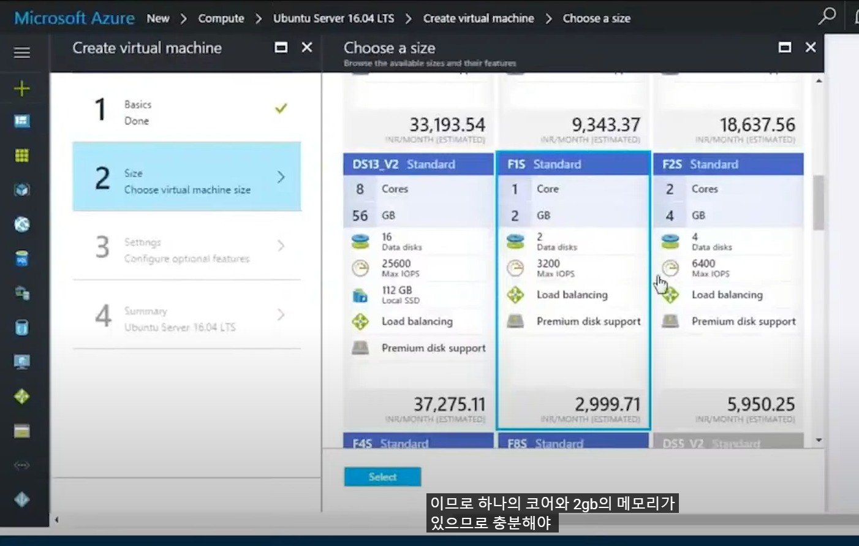
Task: Select the F1S Standard size card header
Action: (573, 164)
